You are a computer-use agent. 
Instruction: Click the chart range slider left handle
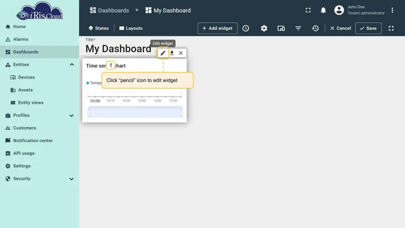(89, 112)
